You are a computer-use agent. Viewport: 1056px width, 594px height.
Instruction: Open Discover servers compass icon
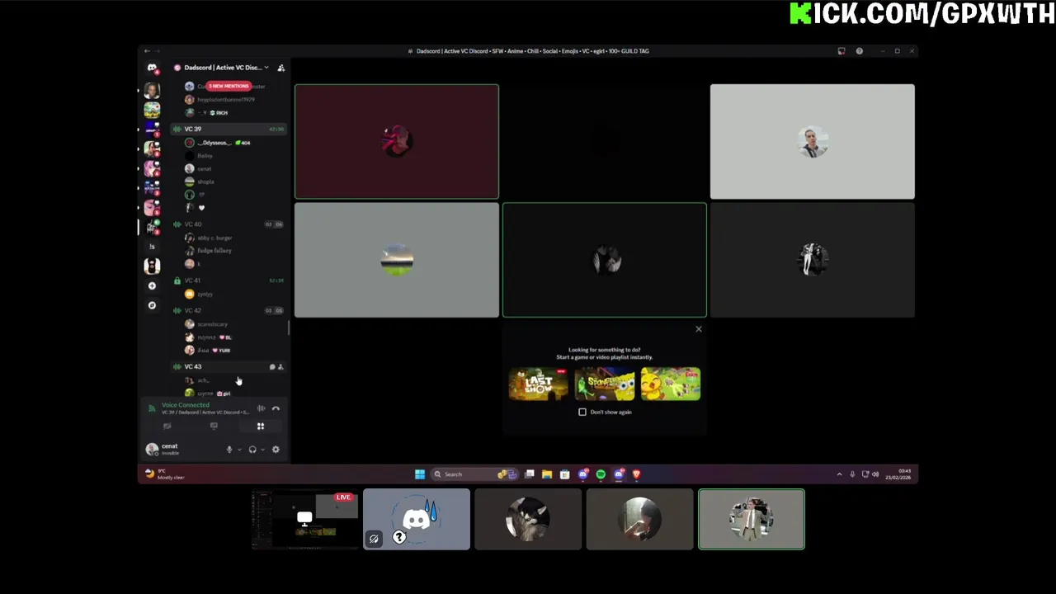coord(152,305)
